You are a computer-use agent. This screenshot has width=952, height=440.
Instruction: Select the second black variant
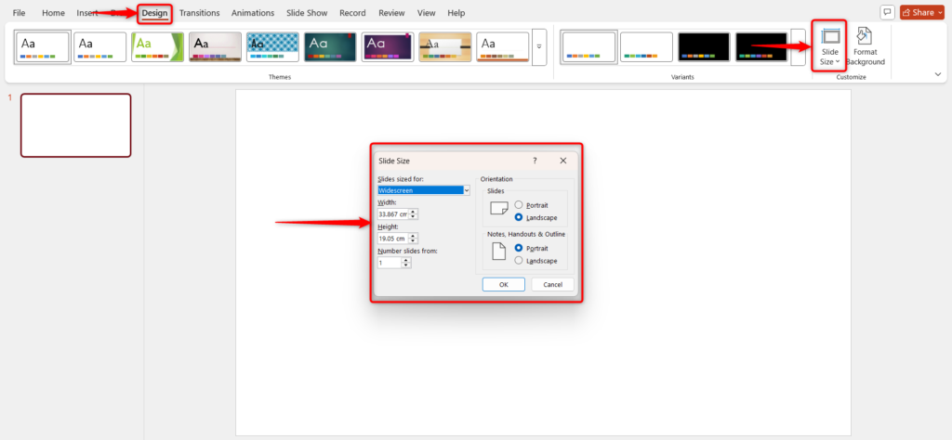tap(761, 47)
